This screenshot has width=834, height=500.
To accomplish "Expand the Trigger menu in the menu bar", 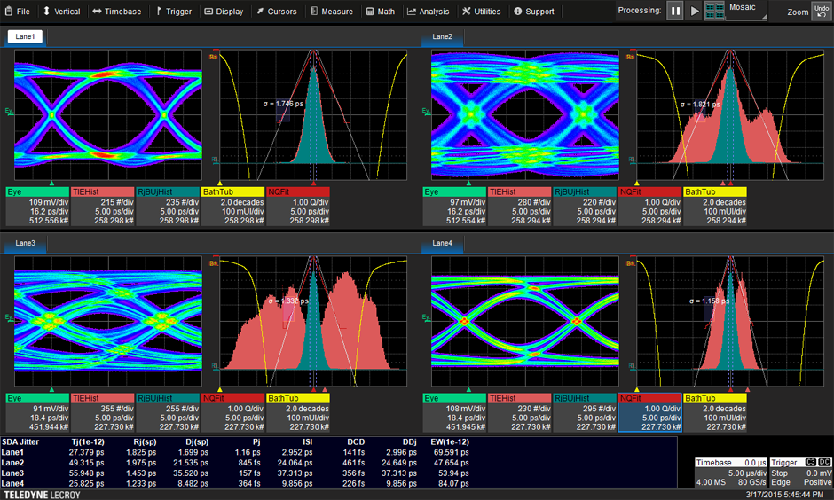I will pyautogui.click(x=173, y=12).
